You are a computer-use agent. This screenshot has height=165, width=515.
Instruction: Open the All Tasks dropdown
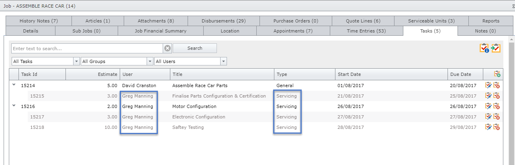(76, 61)
